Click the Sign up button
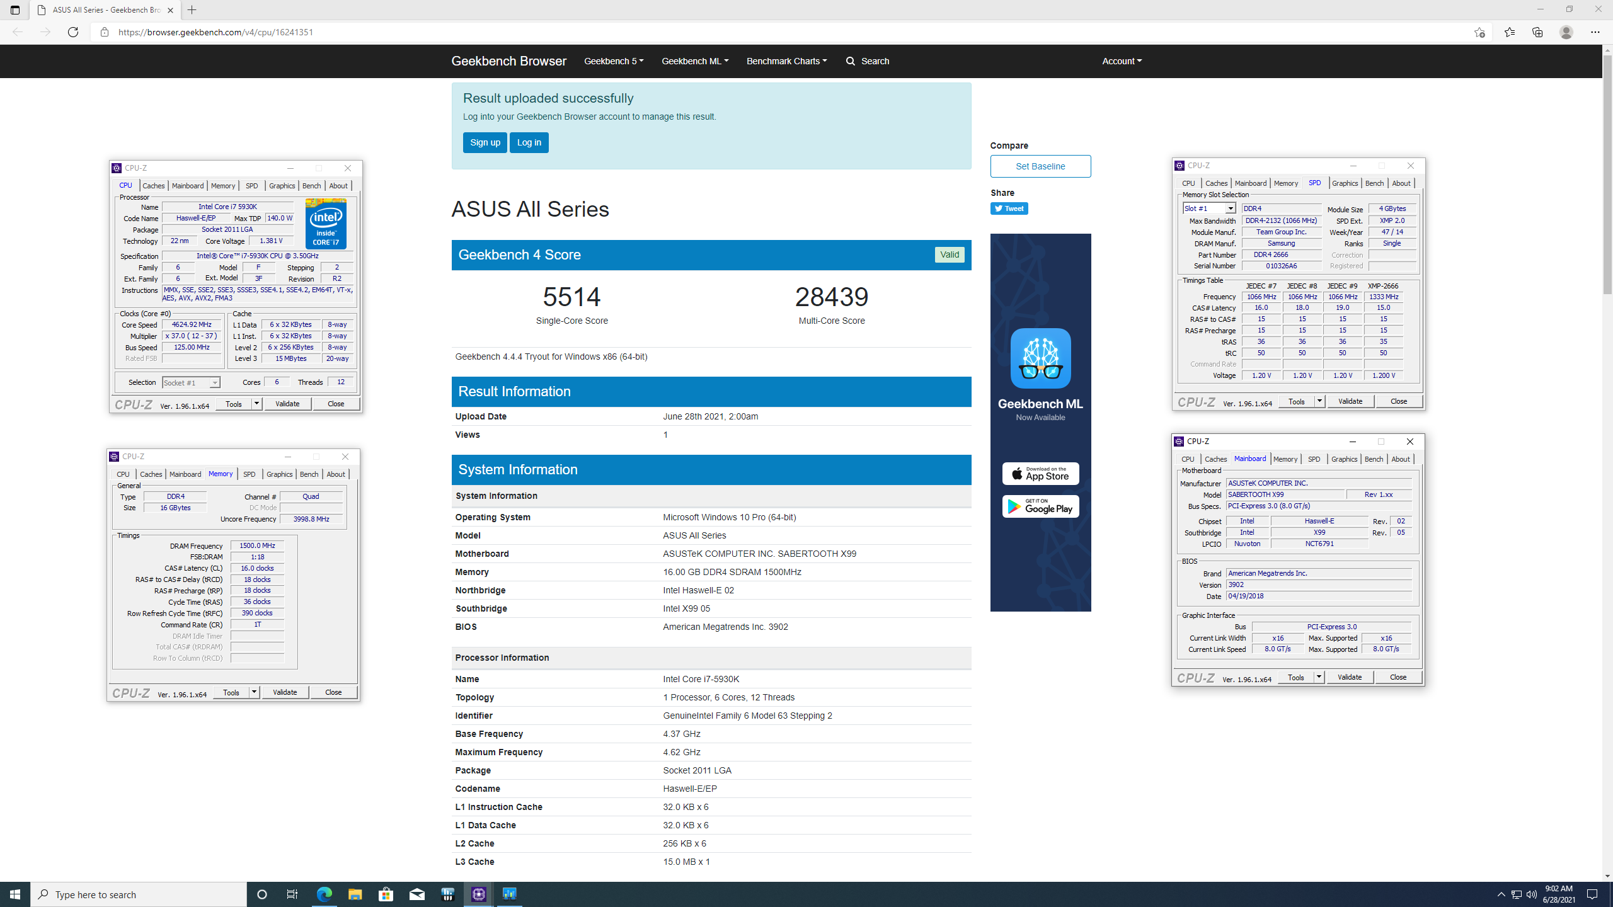 tap(485, 142)
